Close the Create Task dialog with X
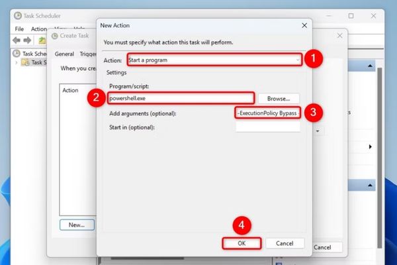397x265 pixels. (339, 35)
